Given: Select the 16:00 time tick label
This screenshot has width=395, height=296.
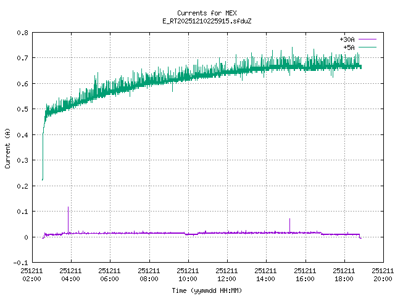Looking at the screenshot, I should tap(304, 274).
